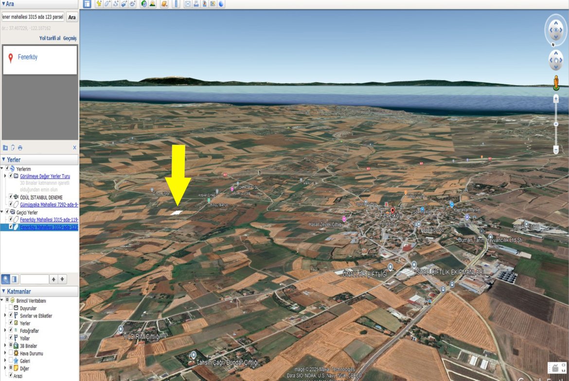Image resolution: width=569 pixels, height=381 pixels.
Task: Open the planets switcher icon
Action: coord(164,4)
